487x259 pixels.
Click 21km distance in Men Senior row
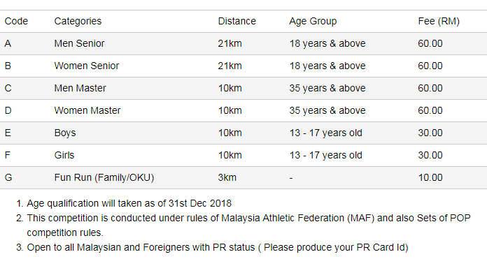click(230, 43)
